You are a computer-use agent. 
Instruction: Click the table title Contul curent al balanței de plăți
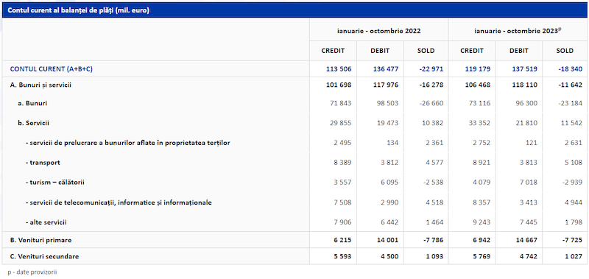79,10
